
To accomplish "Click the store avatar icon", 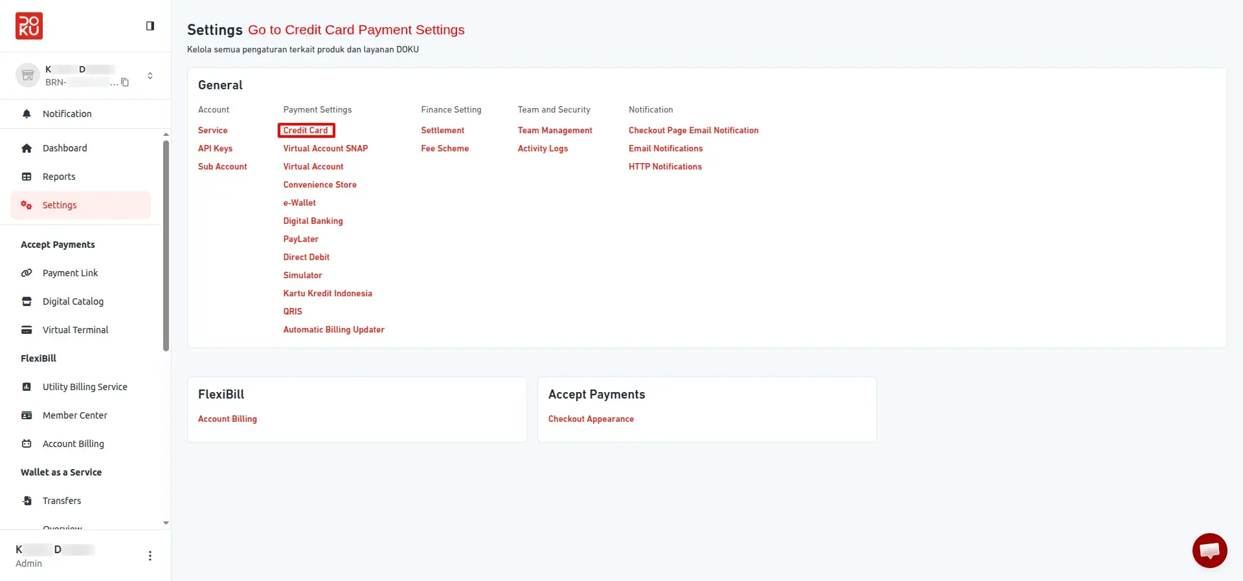I will 28,76.
